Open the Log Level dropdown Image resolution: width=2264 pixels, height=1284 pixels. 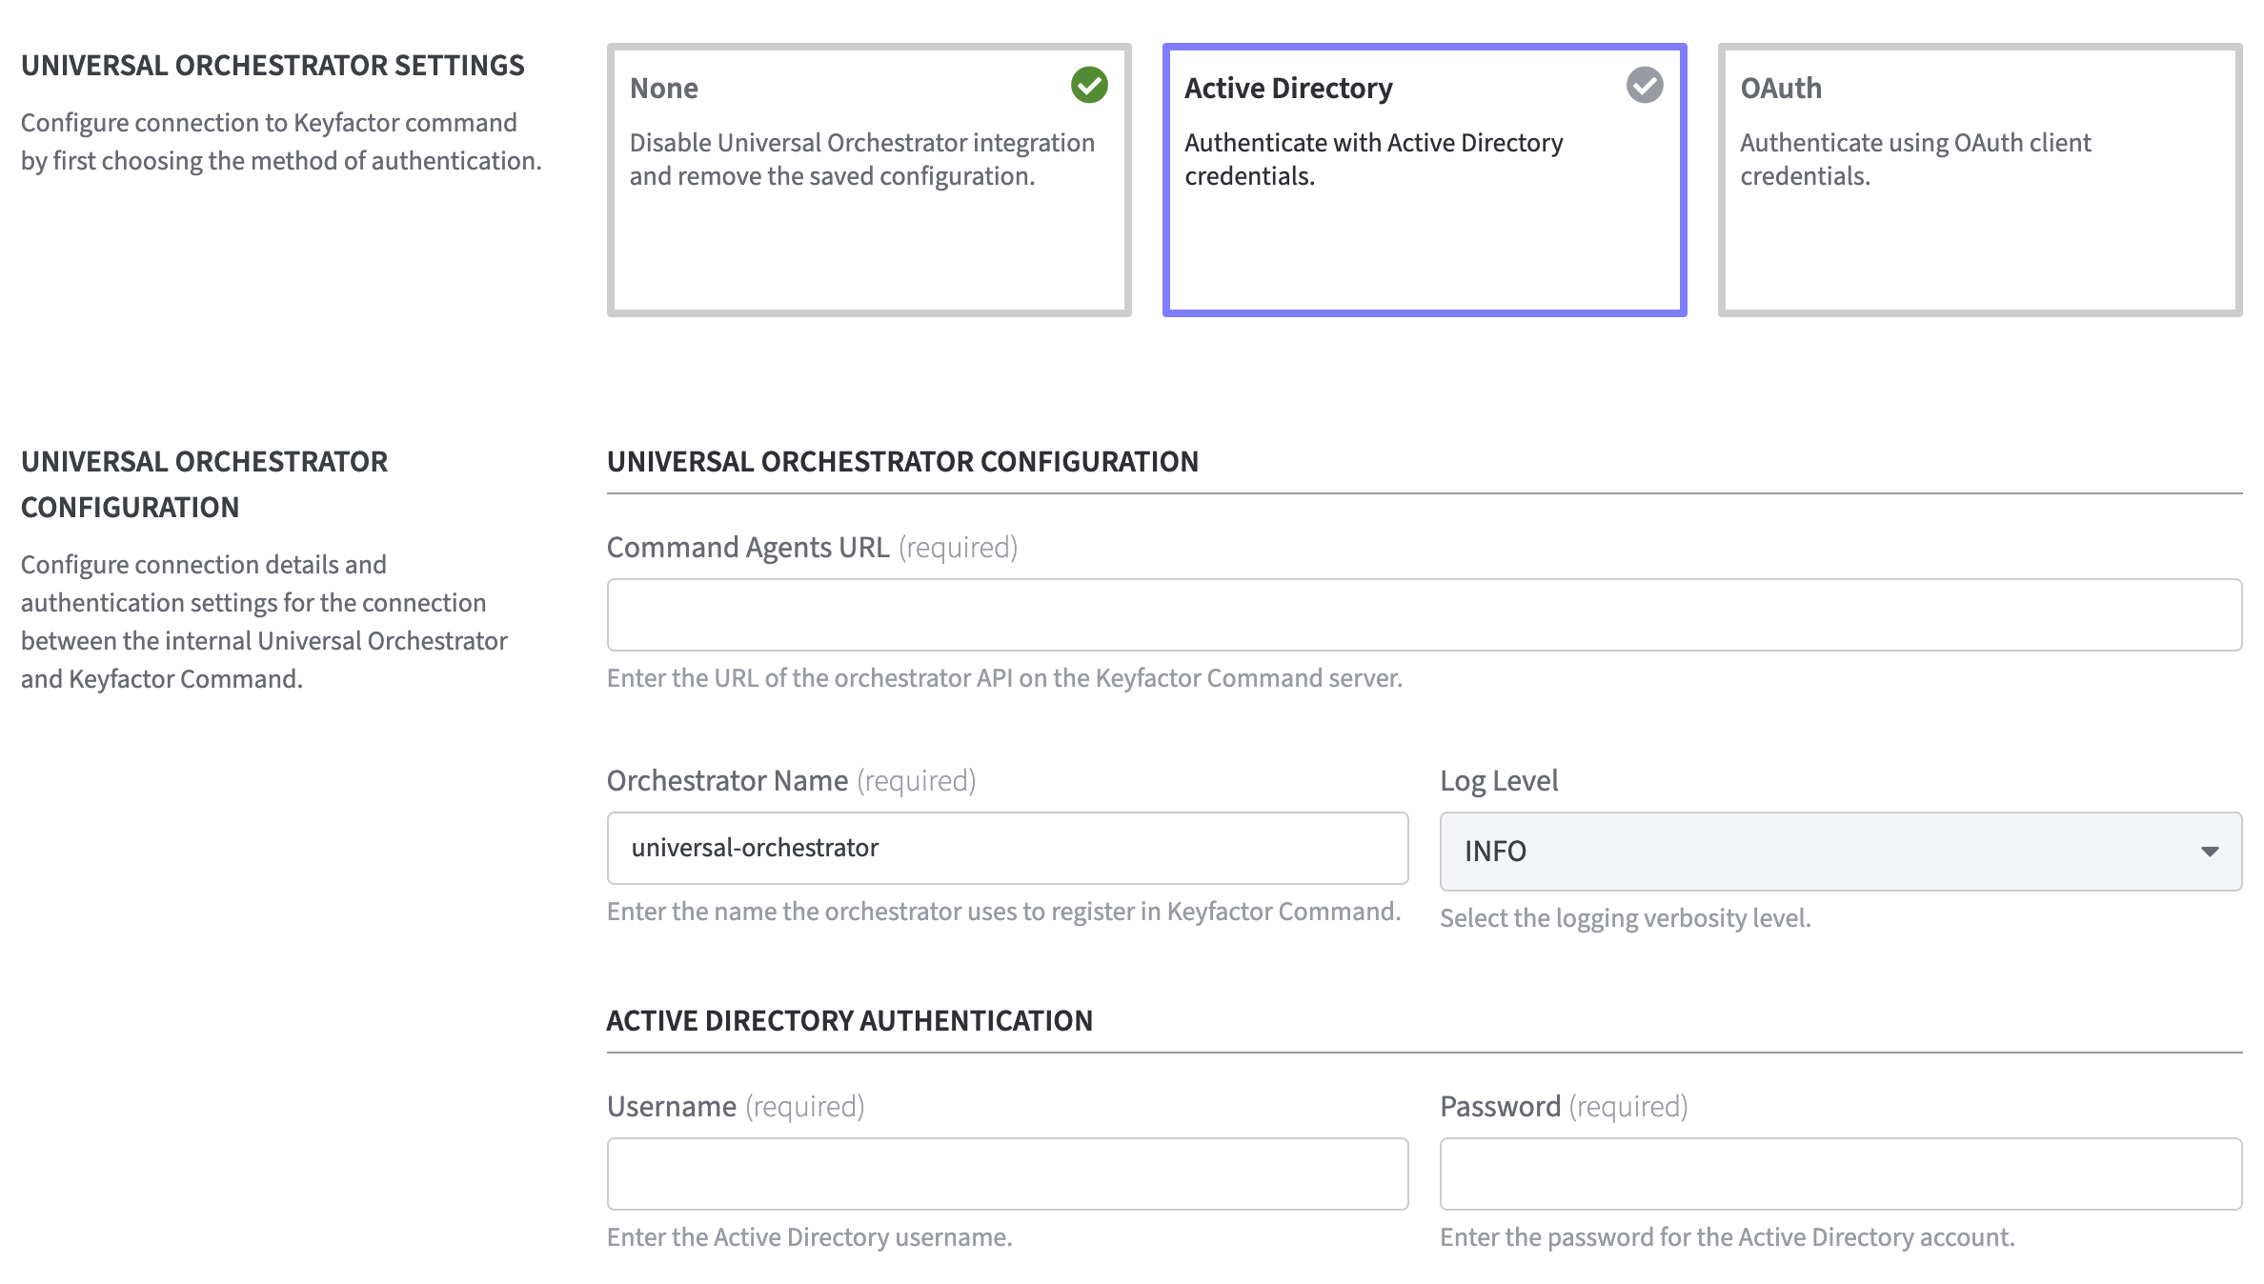(1841, 851)
